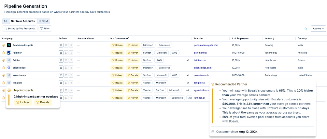Image resolution: width=327 pixels, height=139 pixels.
Task: Click the comment bubble icon for Palomar
Action: (x=66, y=53)
